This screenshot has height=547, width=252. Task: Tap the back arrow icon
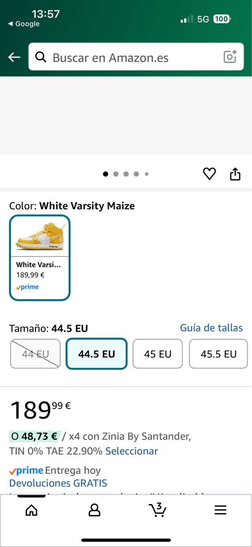click(14, 58)
